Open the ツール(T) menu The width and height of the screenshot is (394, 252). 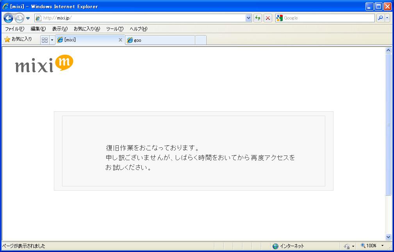[x=115, y=29]
